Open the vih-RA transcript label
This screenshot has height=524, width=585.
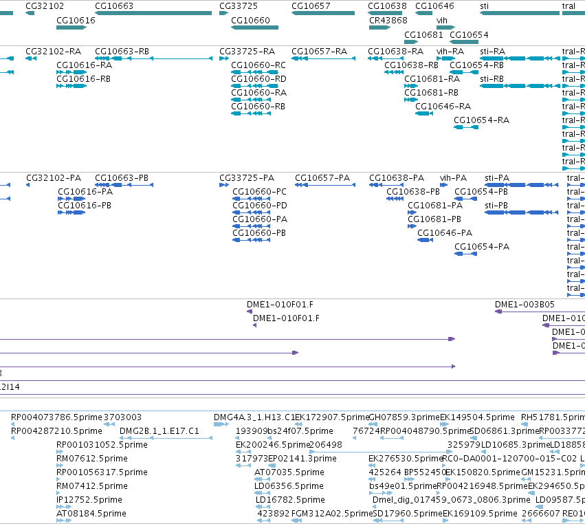pos(450,51)
